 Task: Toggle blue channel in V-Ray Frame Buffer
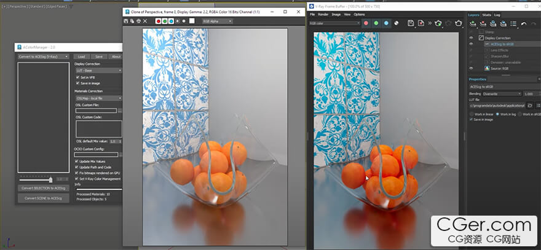(386, 23)
